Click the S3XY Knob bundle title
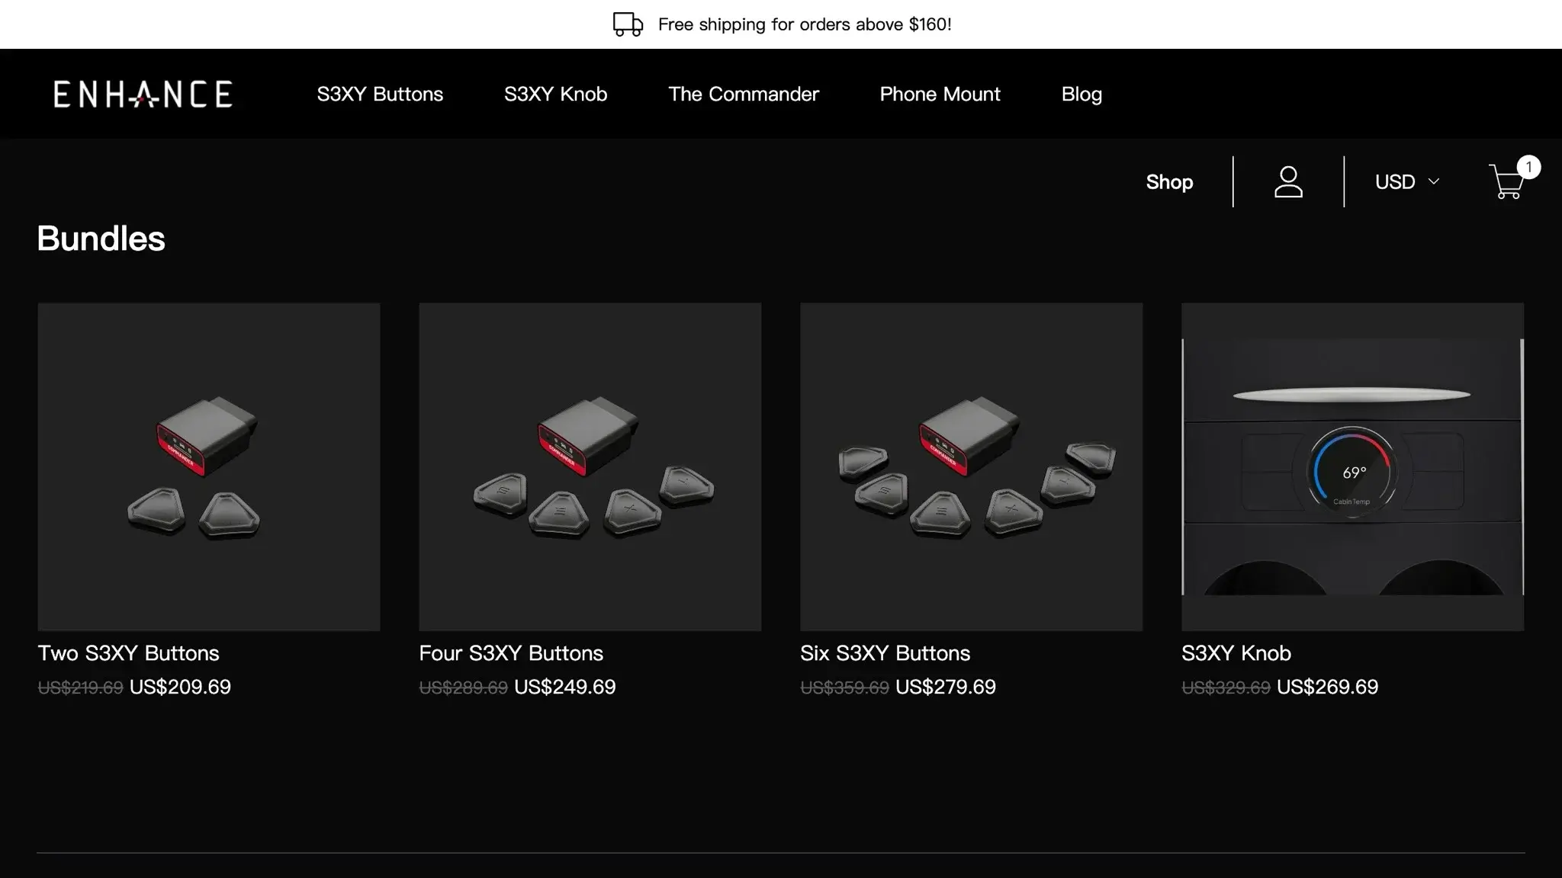The height and width of the screenshot is (878, 1562). click(1236, 653)
